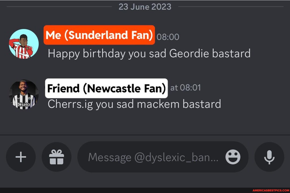Start a voice message with the microphone icon
Screen dimensions: 290x193
coord(269,157)
